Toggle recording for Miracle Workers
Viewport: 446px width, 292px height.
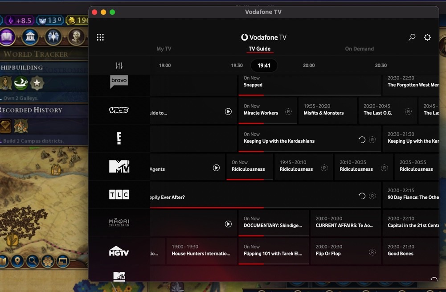288,111
